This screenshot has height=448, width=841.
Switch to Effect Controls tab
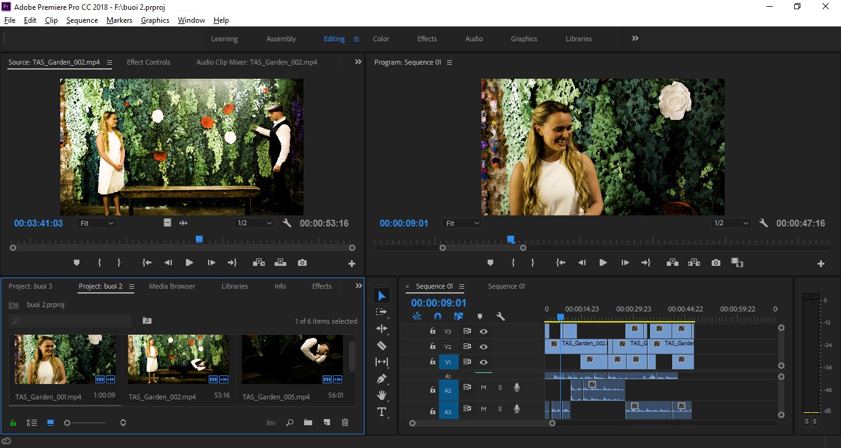pos(148,62)
